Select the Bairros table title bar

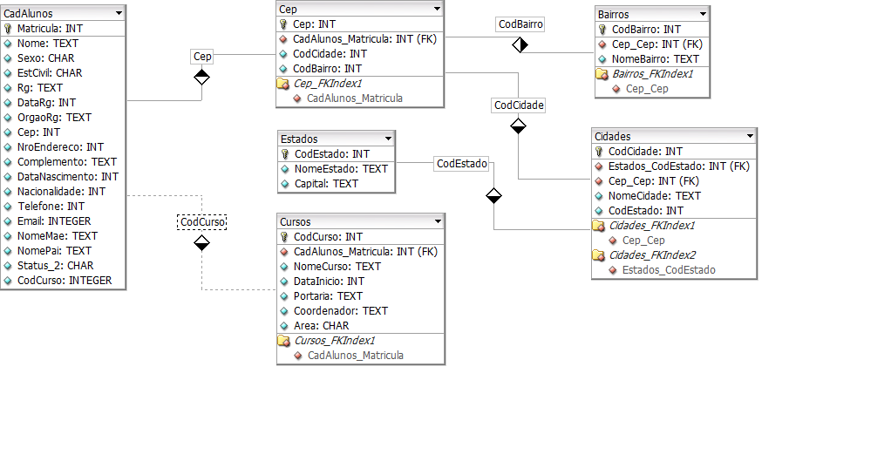(x=645, y=14)
